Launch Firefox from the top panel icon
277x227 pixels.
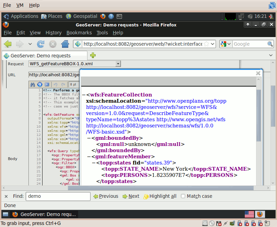tap(103, 16)
